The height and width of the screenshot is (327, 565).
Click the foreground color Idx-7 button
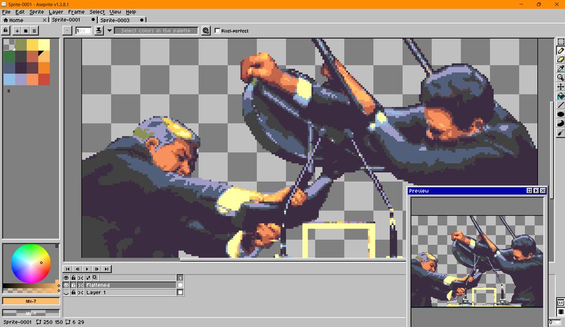click(x=31, y=301)
